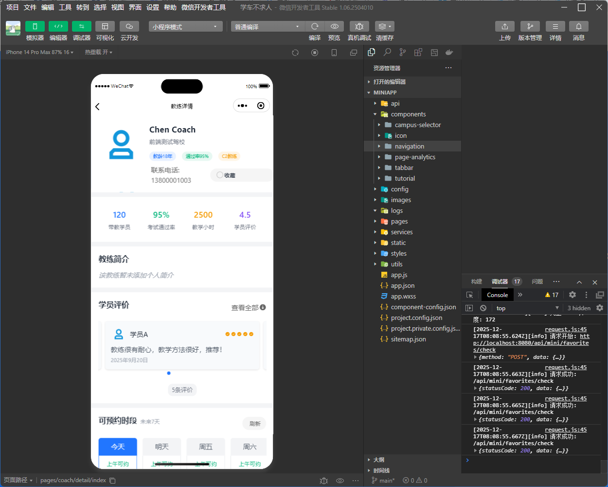Open the 普通编译 compile mode dropdown

coord(267,27)
